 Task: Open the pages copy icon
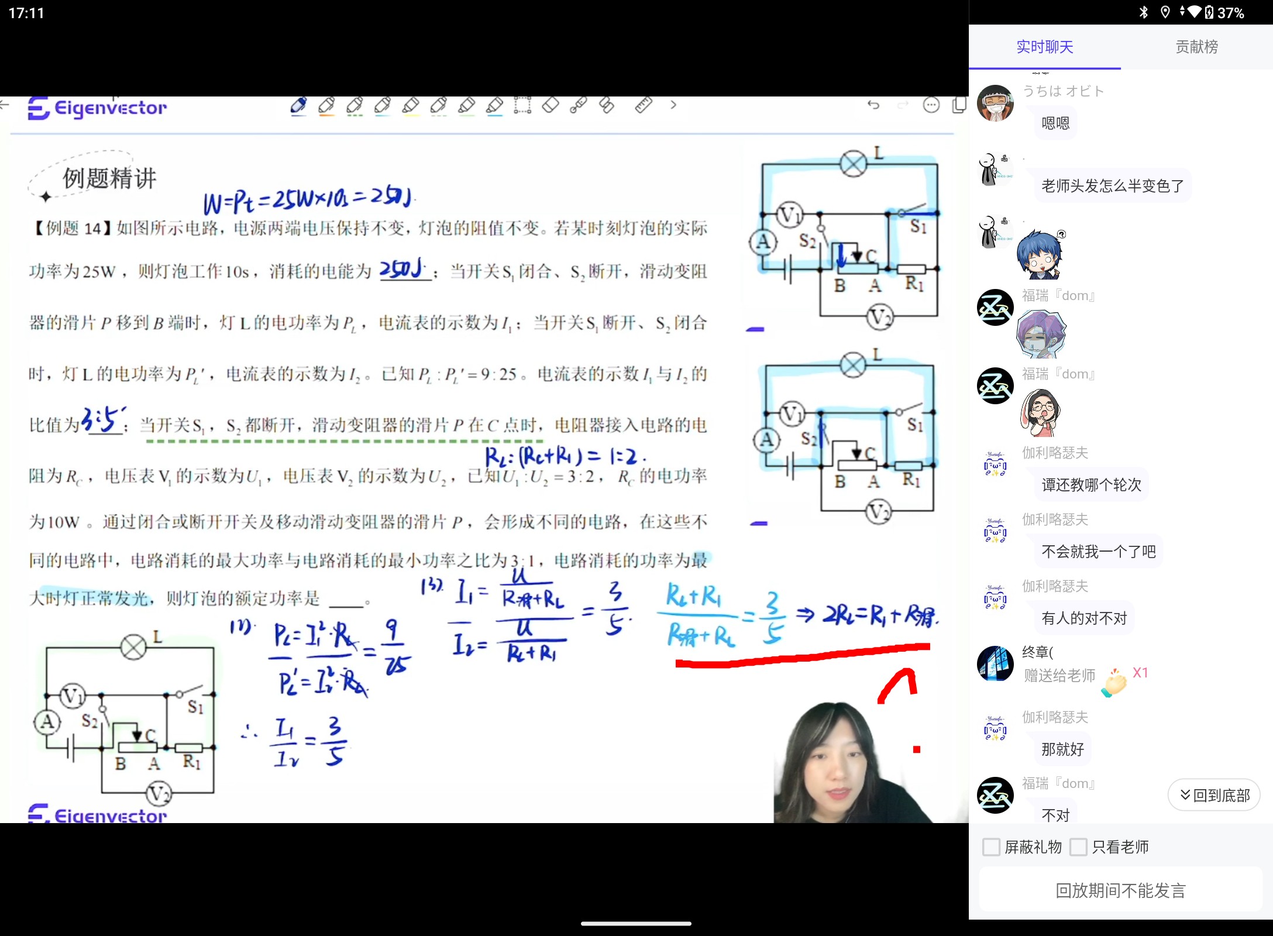coord(959,105)
